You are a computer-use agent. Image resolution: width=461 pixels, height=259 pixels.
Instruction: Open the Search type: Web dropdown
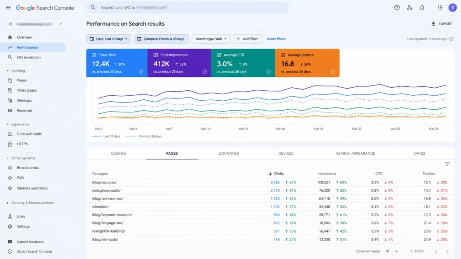211,39
